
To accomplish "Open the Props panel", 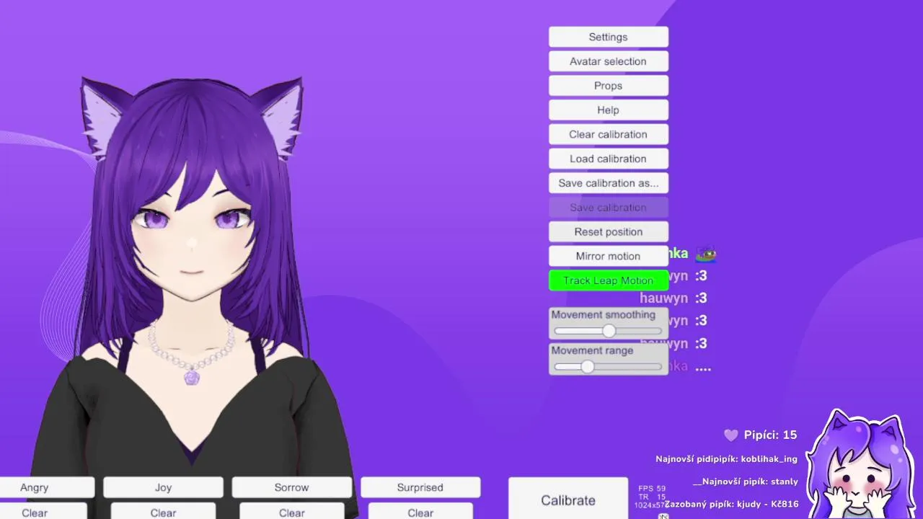I will coord(608,86).
